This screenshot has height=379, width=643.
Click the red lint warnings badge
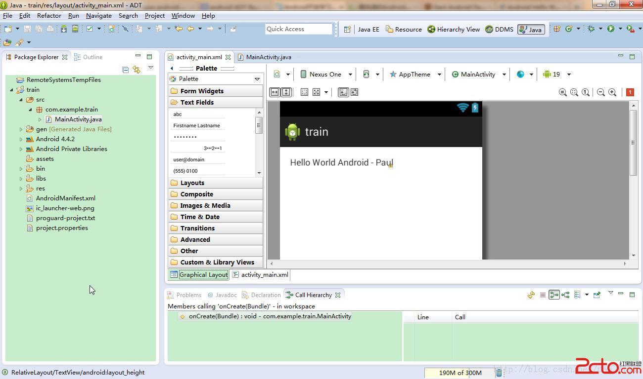coord(630,92)
